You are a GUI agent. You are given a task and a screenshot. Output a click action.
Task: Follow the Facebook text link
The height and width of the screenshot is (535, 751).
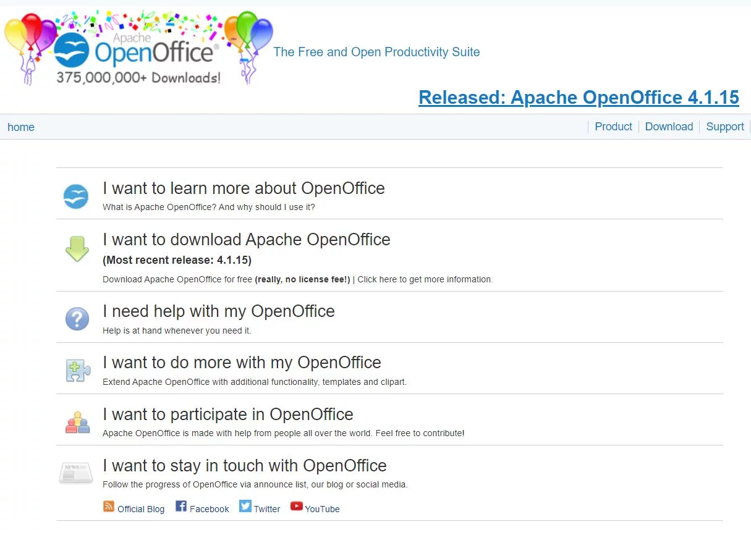[x=210, y=509]
